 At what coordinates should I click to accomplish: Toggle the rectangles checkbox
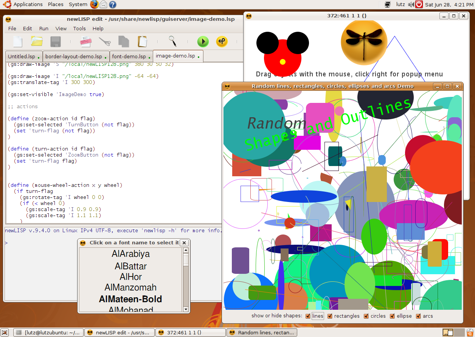(330, 316)
